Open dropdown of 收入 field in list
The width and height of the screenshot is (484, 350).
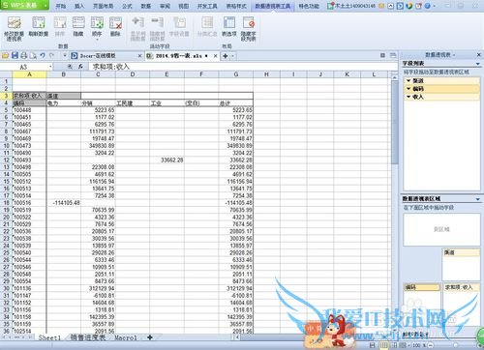point(408,97)
